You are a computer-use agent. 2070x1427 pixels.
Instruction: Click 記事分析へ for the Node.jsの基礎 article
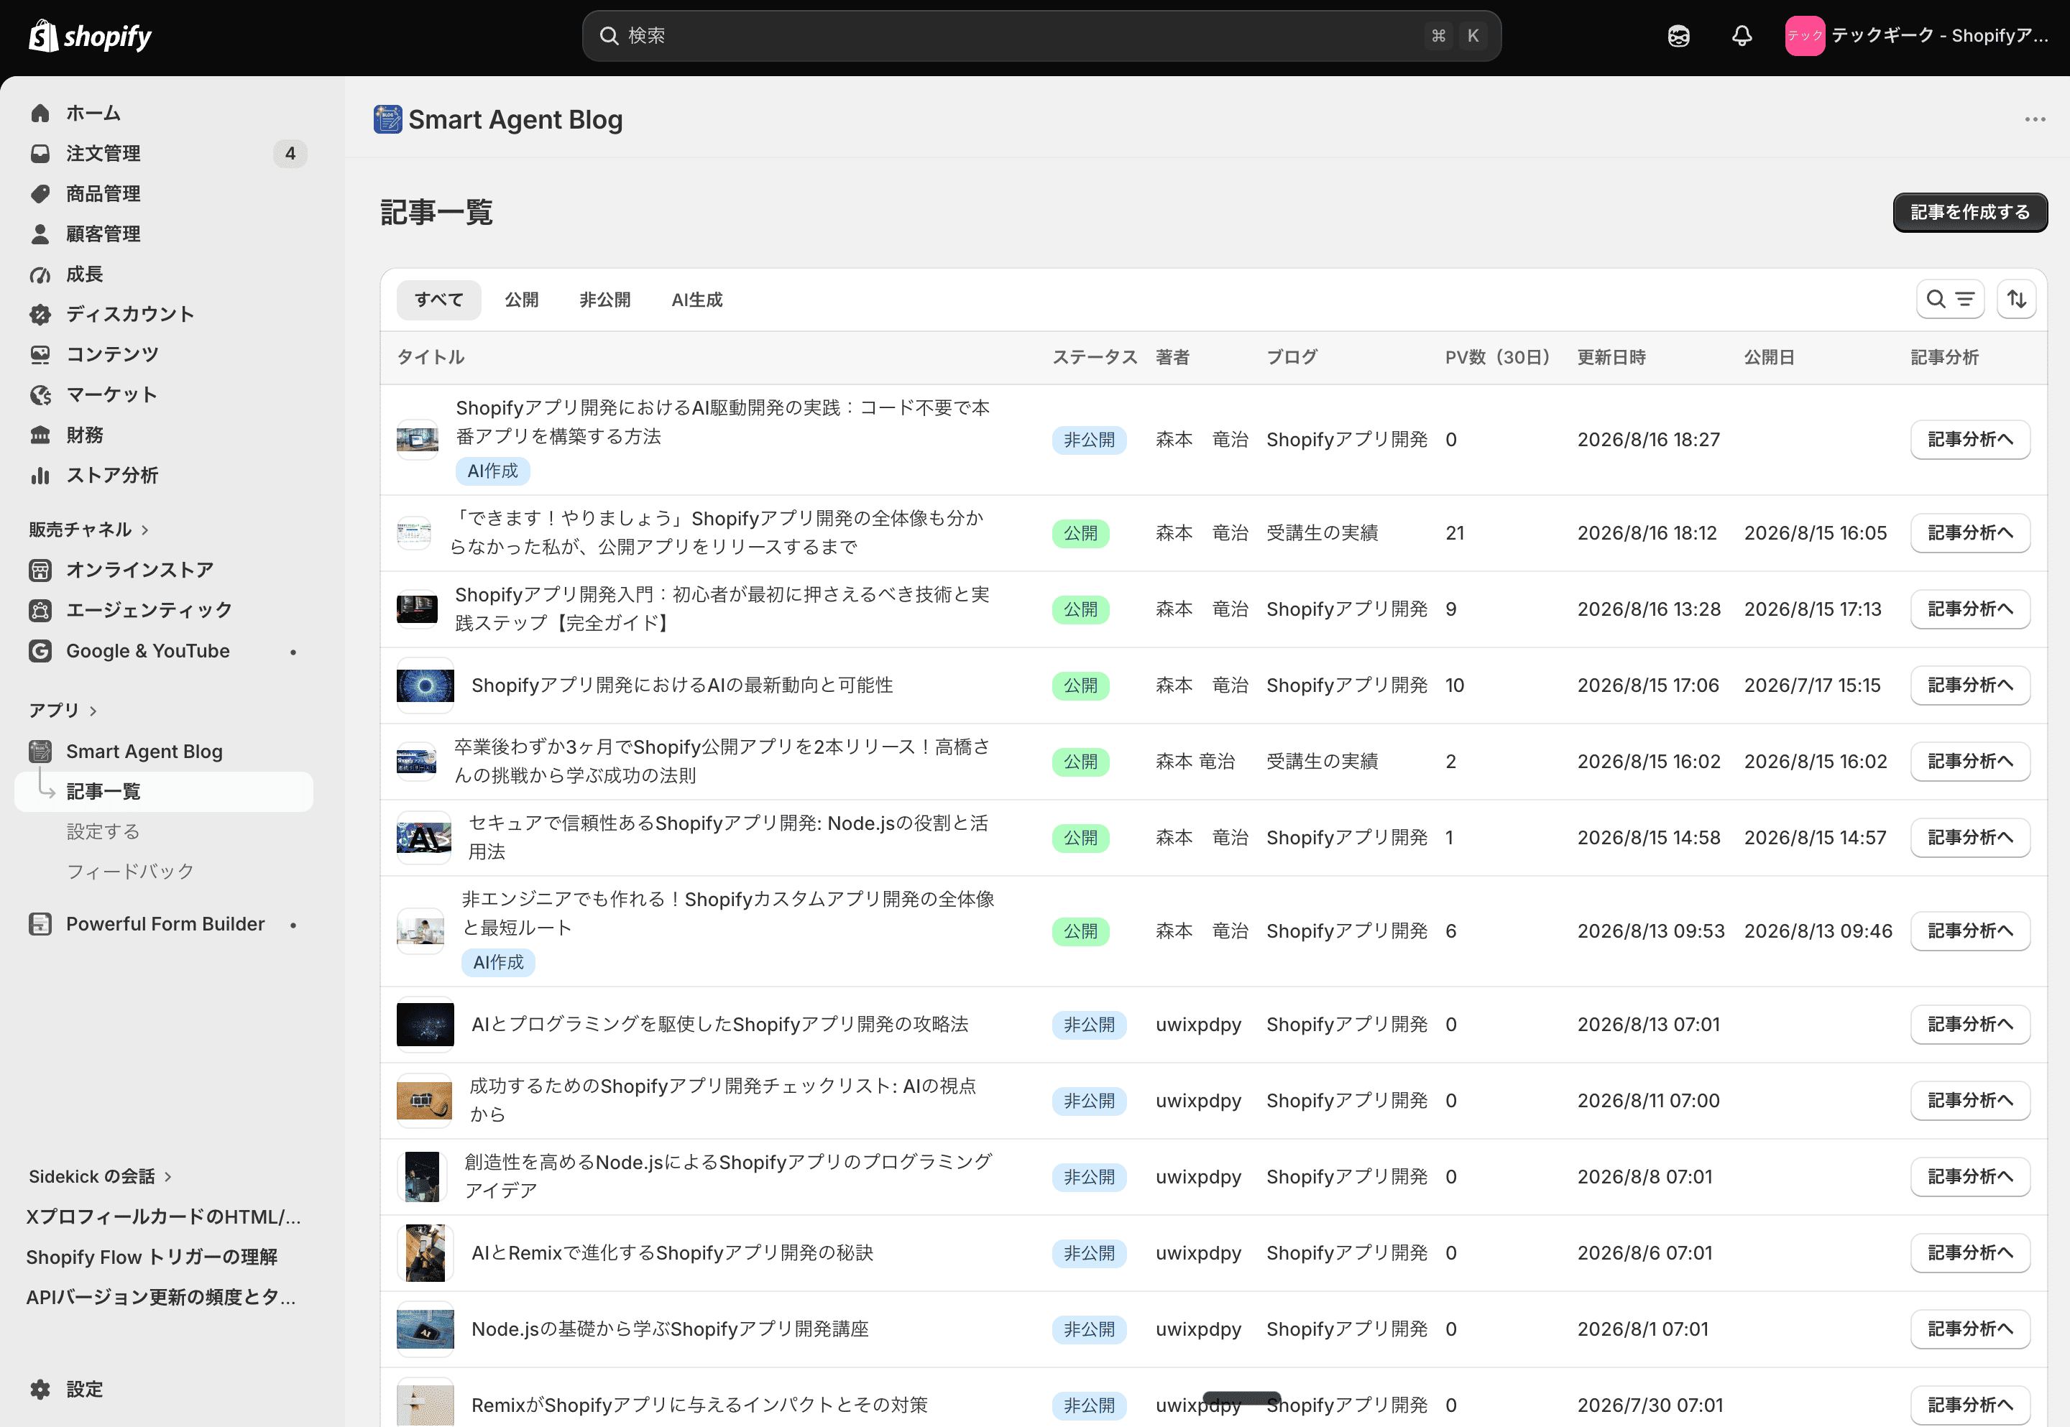[1970, 1329]
